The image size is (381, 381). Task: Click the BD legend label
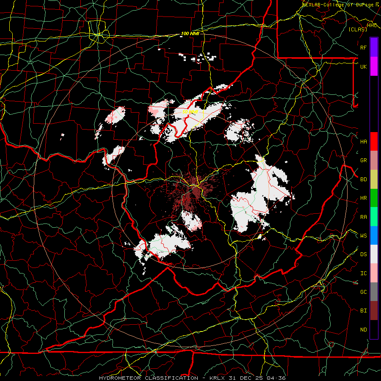point(363,179)
